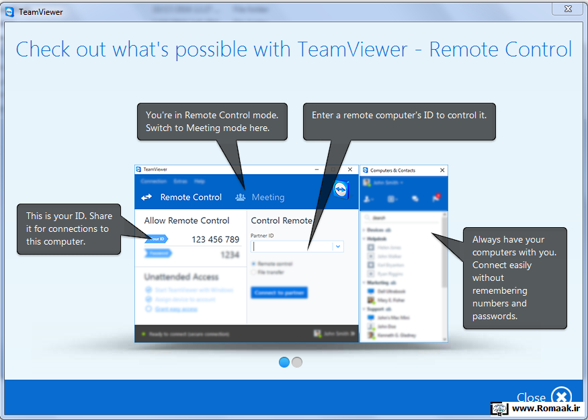Click the preview TeamViewer window close X

(x=350, y=169)
